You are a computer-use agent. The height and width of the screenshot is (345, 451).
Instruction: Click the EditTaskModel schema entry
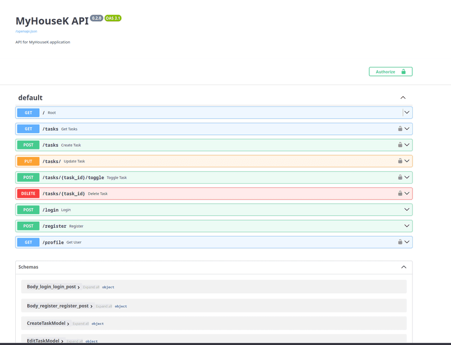coord(43,341)
